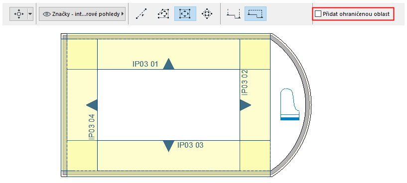Choose the closed boundary option icon

(256, 14)
